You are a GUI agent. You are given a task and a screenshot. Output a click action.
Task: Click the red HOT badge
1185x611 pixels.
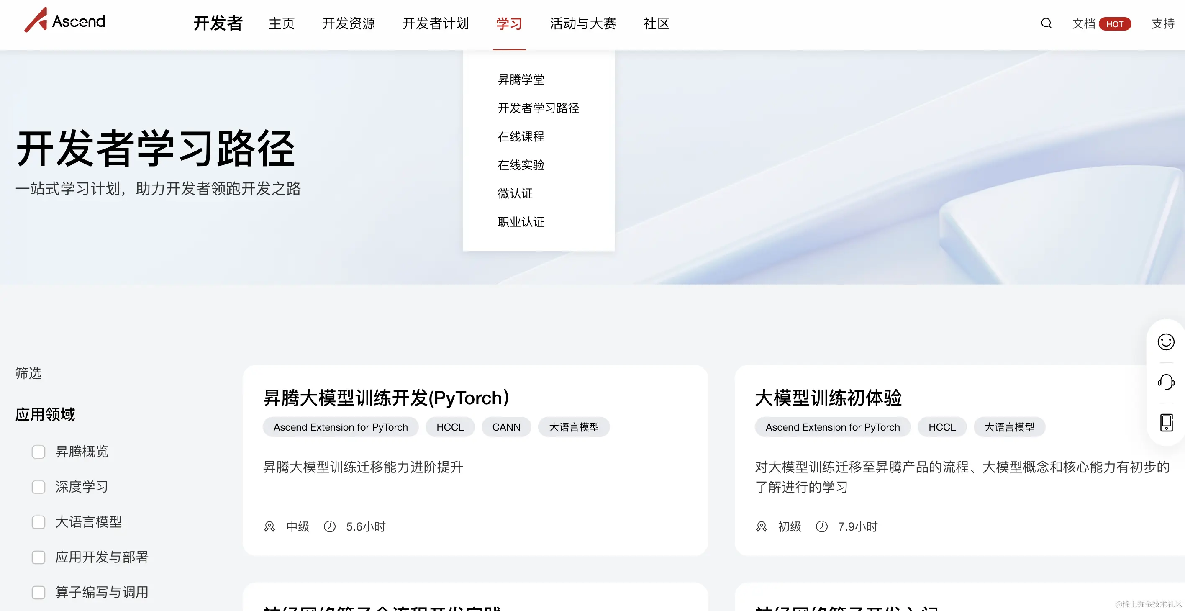click(x=1115, y=24)
